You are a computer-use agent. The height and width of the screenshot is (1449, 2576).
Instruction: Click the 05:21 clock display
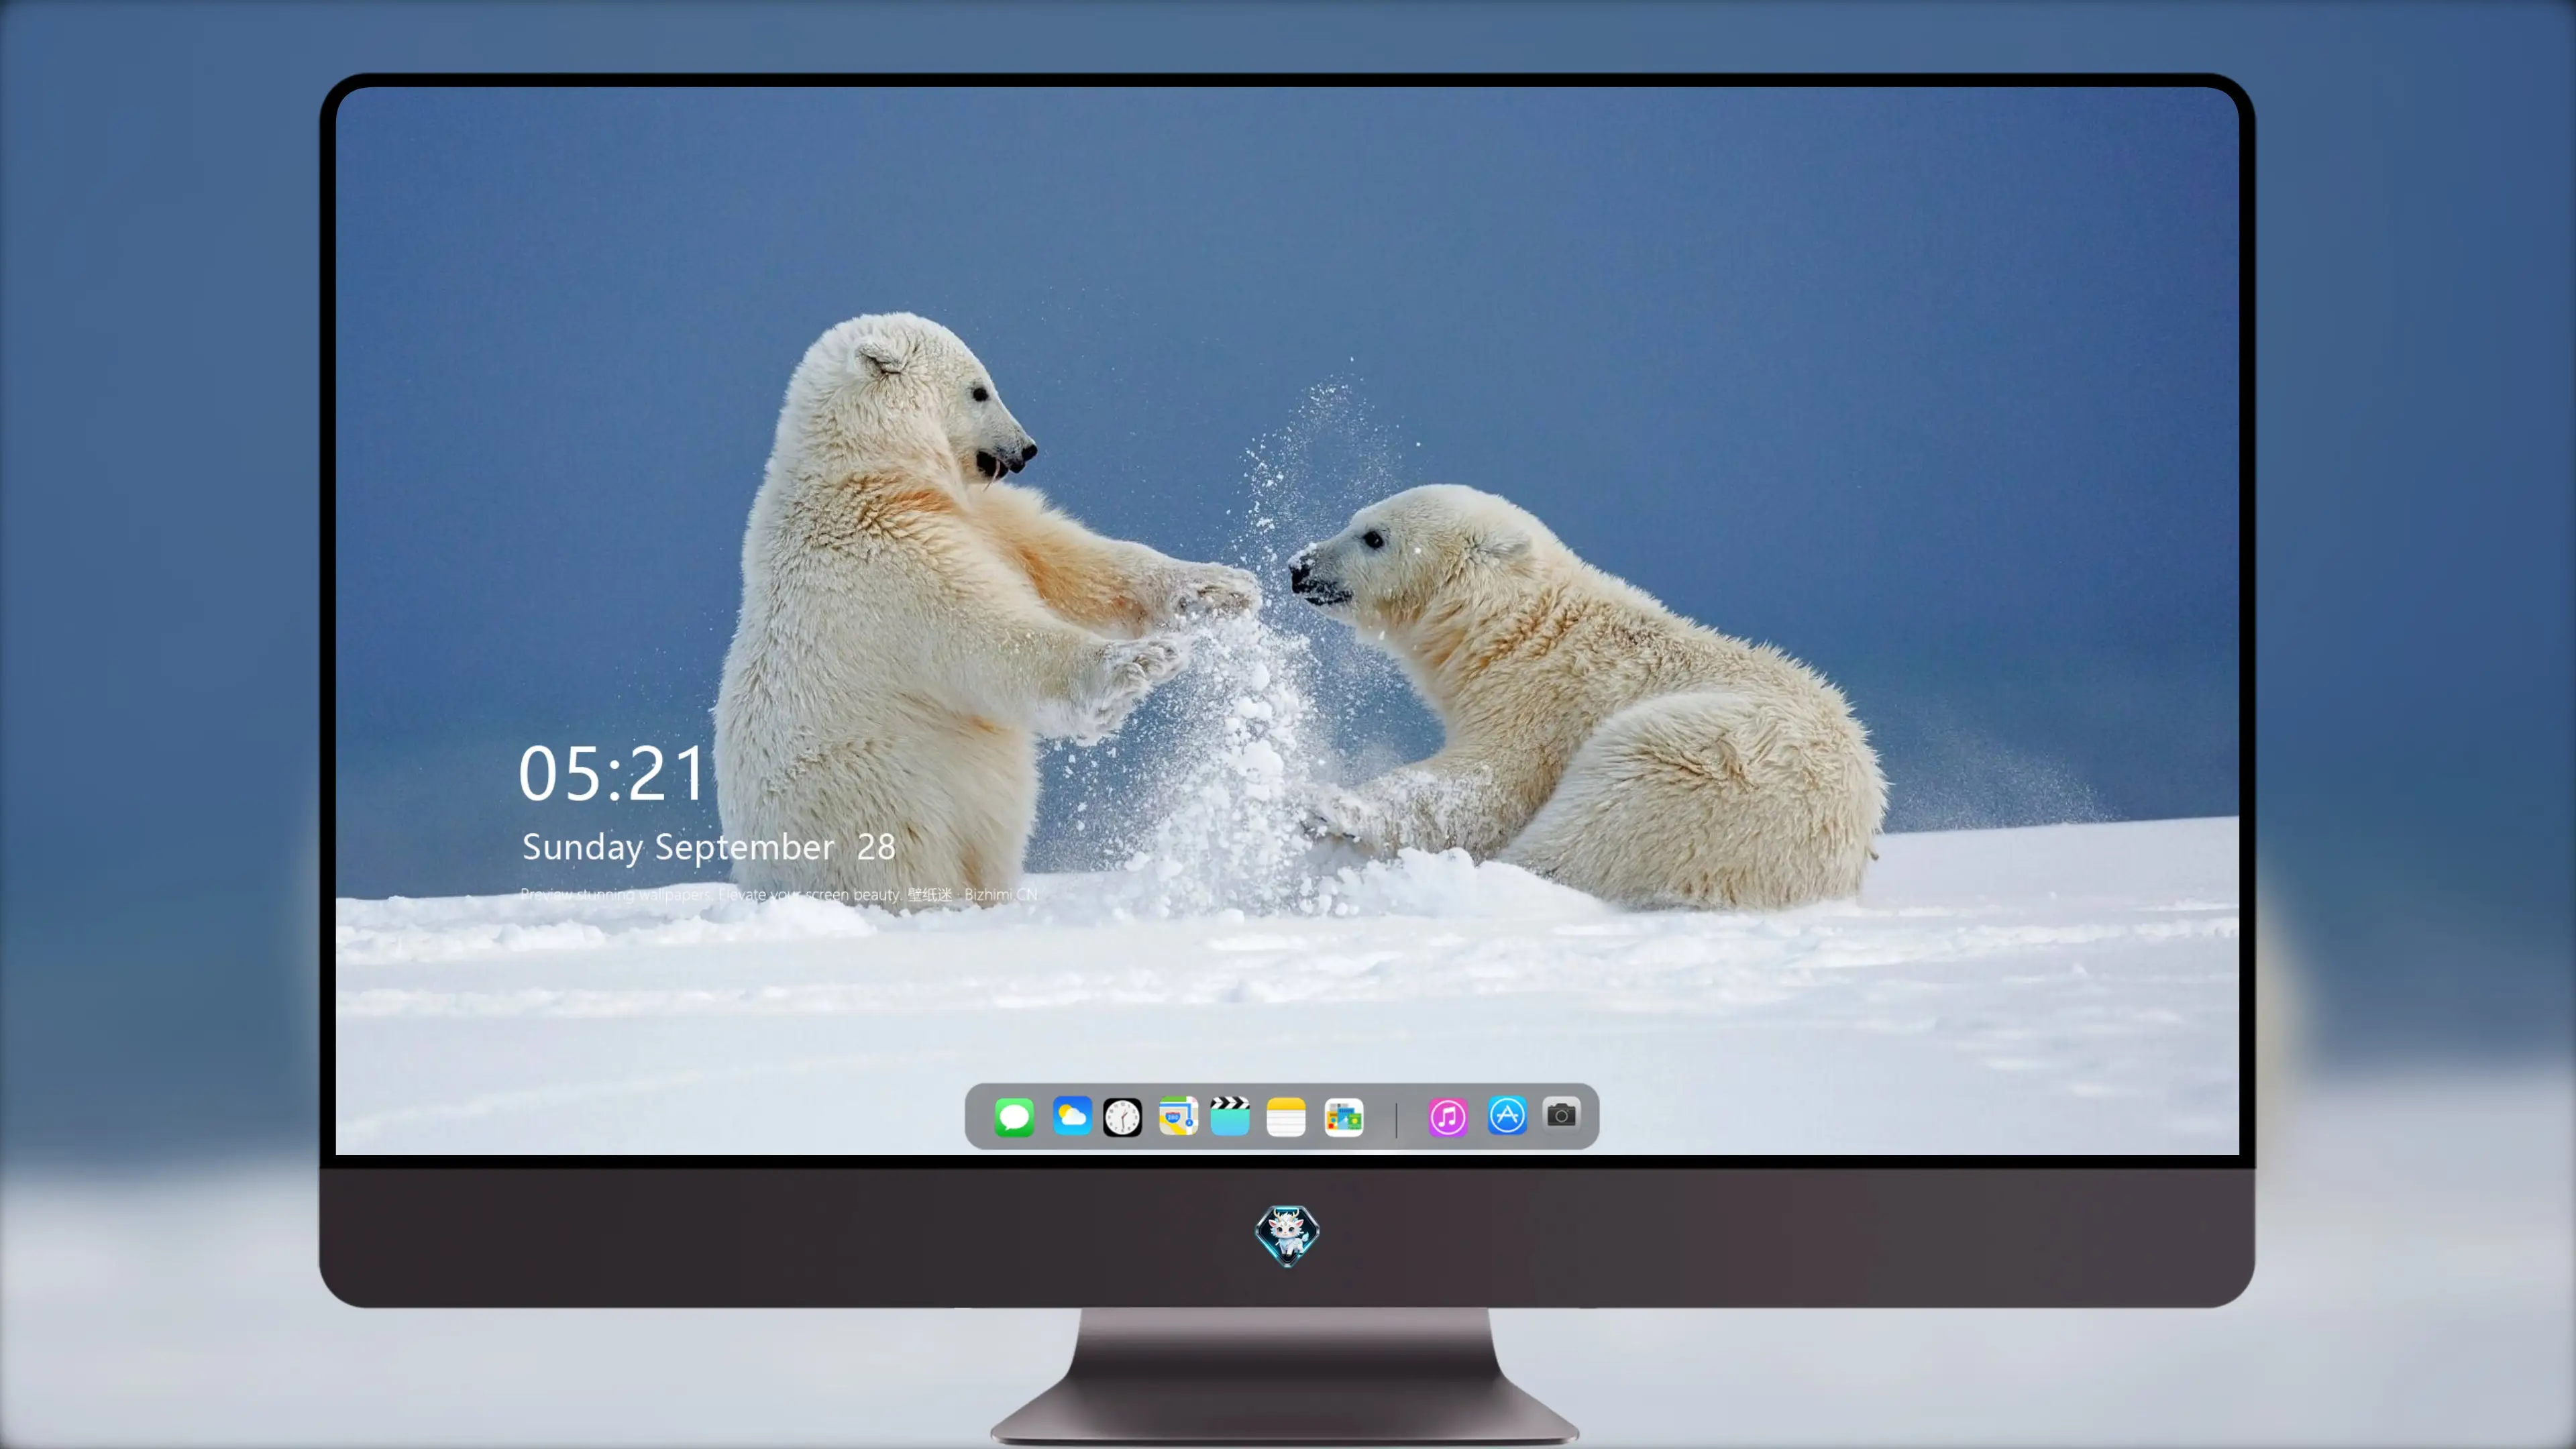[x=612, y=773]
